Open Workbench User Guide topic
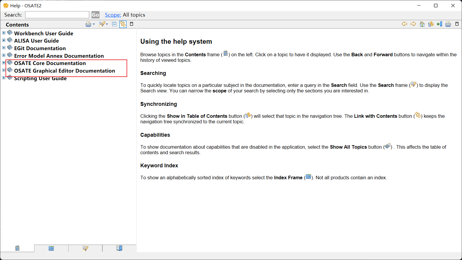This screenshot has height=260, width=462. (x=44, y=34)
